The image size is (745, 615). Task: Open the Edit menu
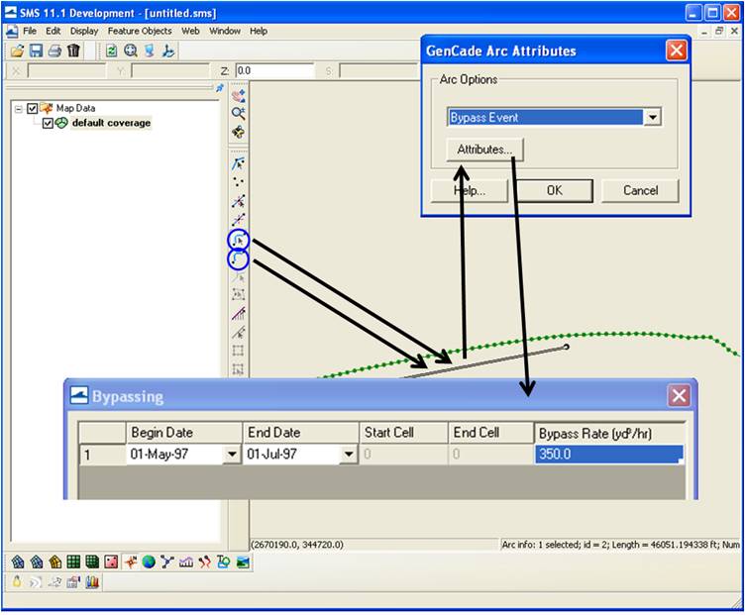click(x=53, y=31)
